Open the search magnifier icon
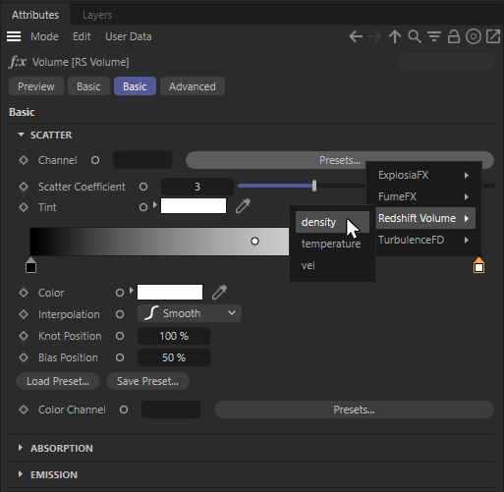Image resolution: width=504 pixels, height=492 pixels. (x=415, y=36)
